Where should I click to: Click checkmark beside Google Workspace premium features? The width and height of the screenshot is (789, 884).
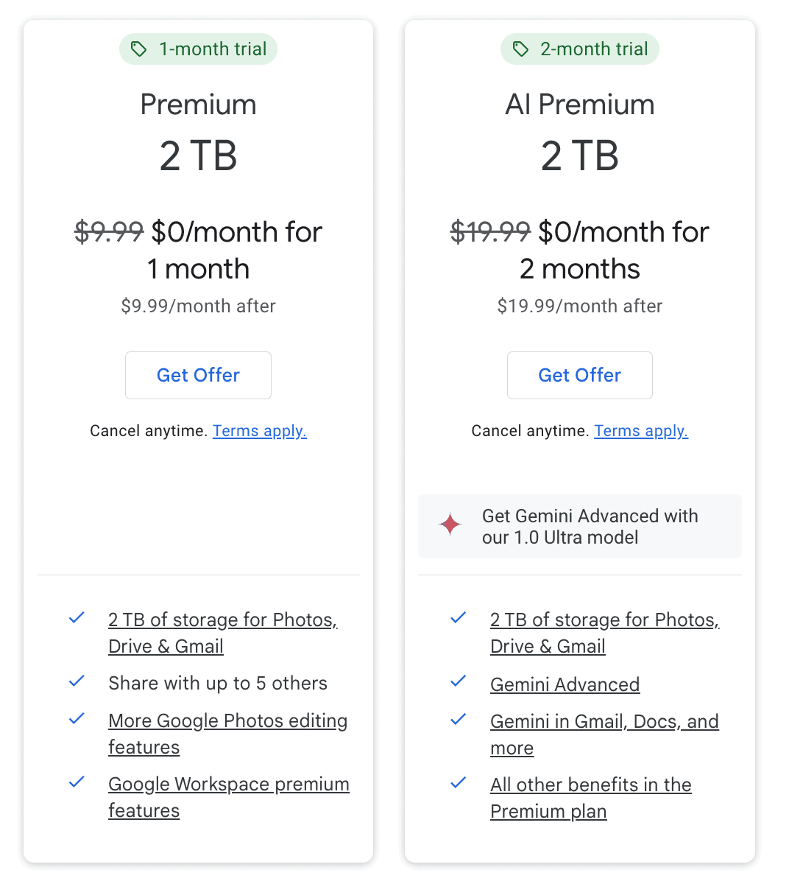click(x=77, y=782)
